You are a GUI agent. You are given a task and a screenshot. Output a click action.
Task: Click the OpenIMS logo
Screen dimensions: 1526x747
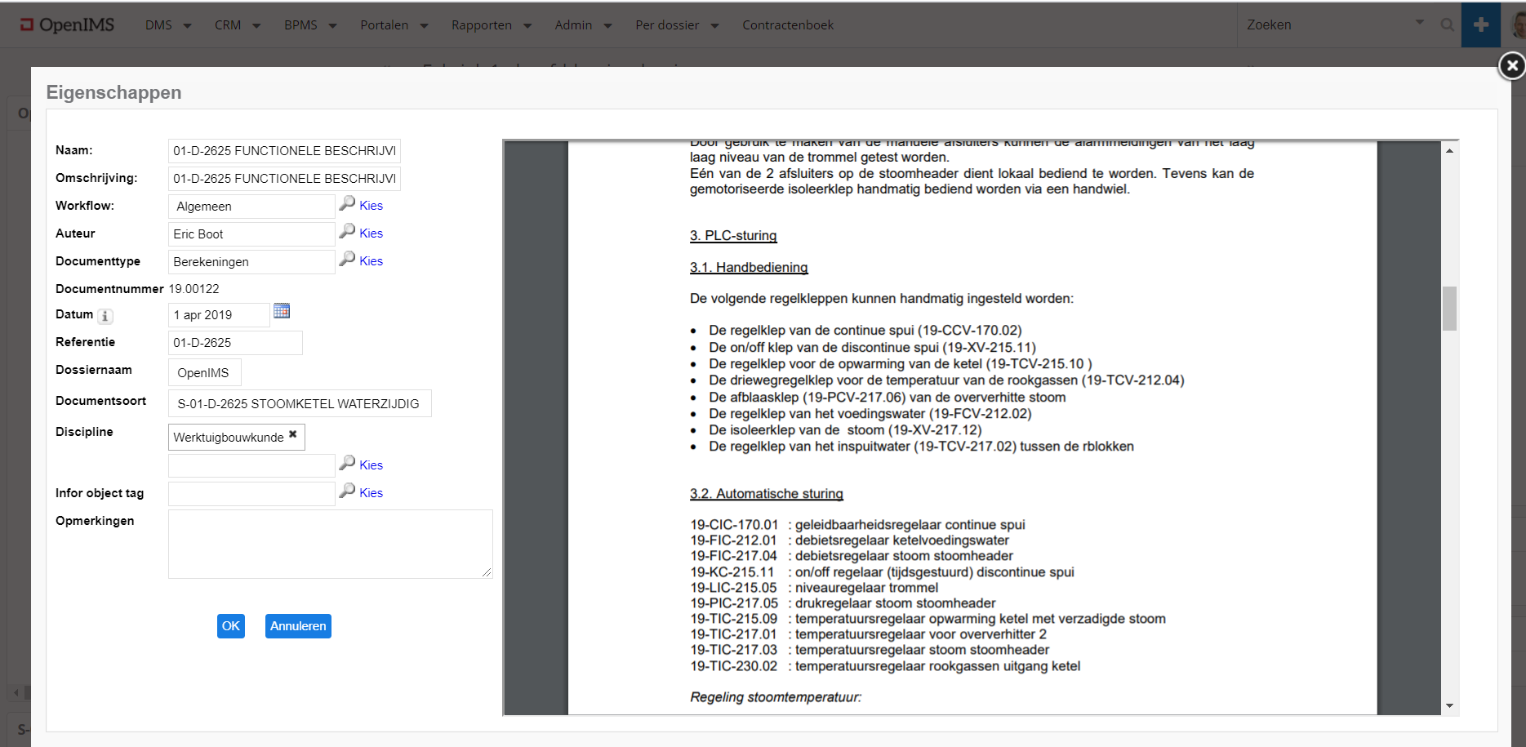pyautogui.click(x=67, y=24)
